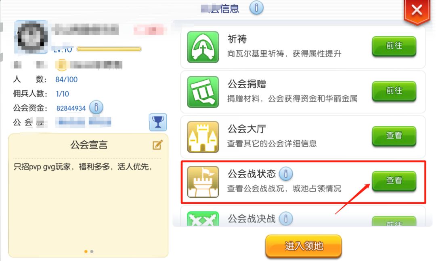This screenshot has width=436, height=261.
Task: Show info next to 公会战决战 title
Action: tap(286, 219)
